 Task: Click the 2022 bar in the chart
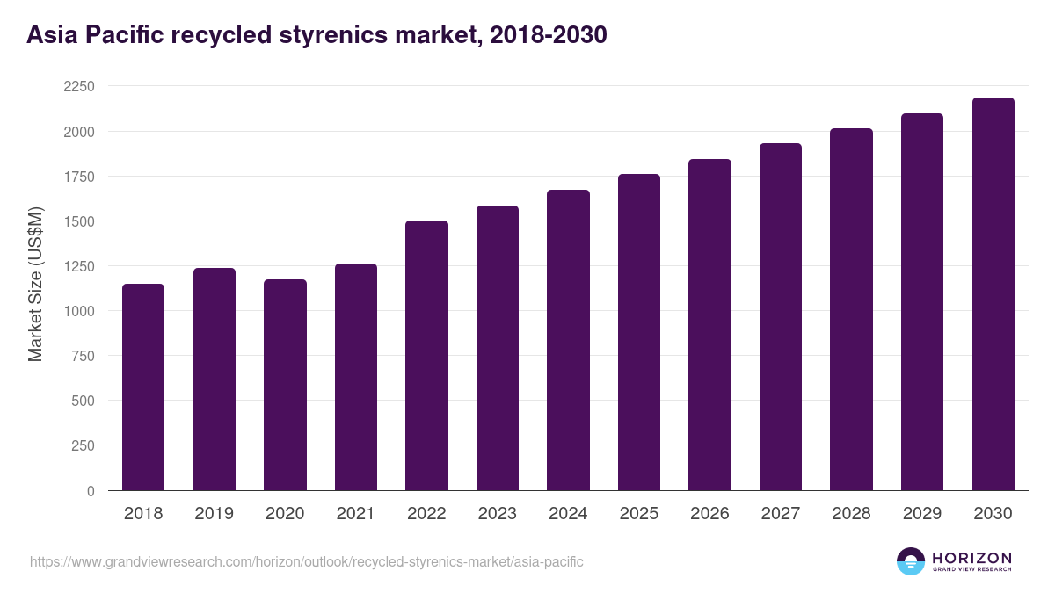tap(426, 356)
